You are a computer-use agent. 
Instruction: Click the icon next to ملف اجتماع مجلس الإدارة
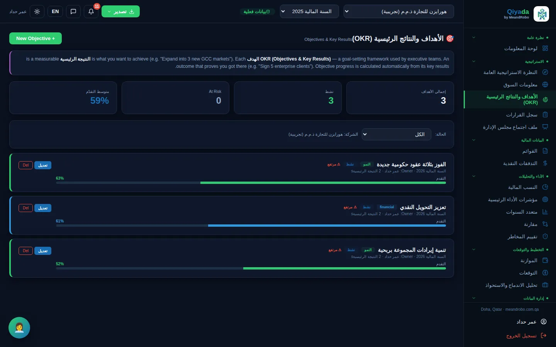pos(545,127)
